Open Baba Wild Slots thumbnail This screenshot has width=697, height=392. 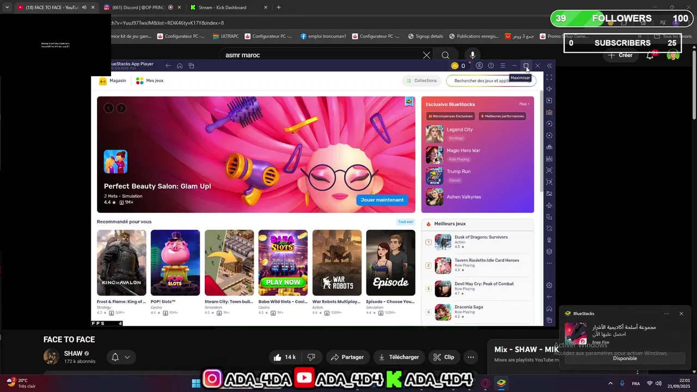[x=283, y=262]
